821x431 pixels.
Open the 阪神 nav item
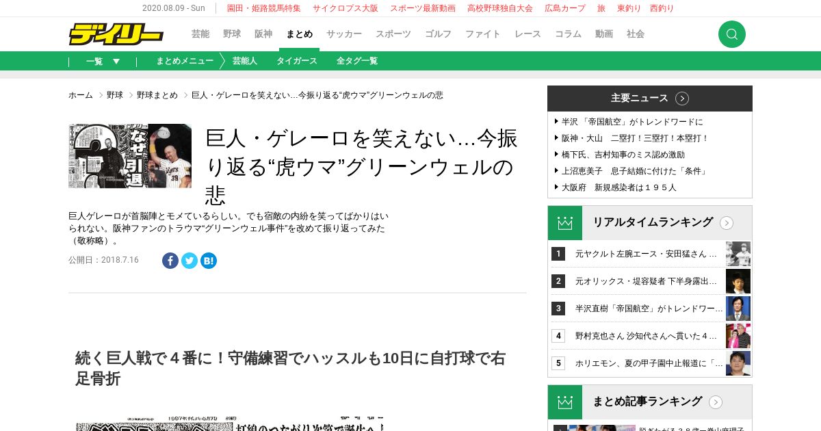tap(263, 34)
